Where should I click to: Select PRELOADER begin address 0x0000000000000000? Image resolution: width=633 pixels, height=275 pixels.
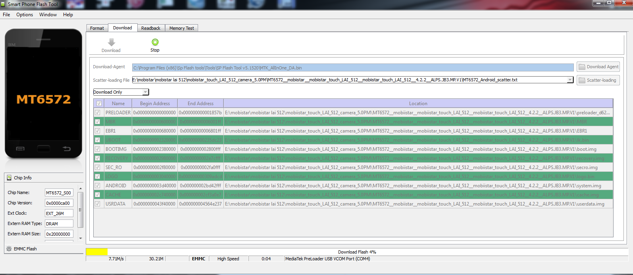point(155,113)
